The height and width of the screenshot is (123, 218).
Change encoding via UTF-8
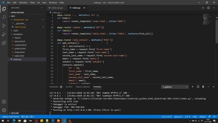click(x=187, y=117)
